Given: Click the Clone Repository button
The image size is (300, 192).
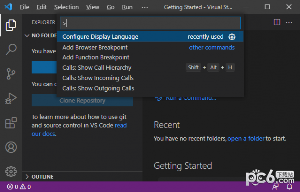Looking at the screenshot, I should [x=82, y=100].
